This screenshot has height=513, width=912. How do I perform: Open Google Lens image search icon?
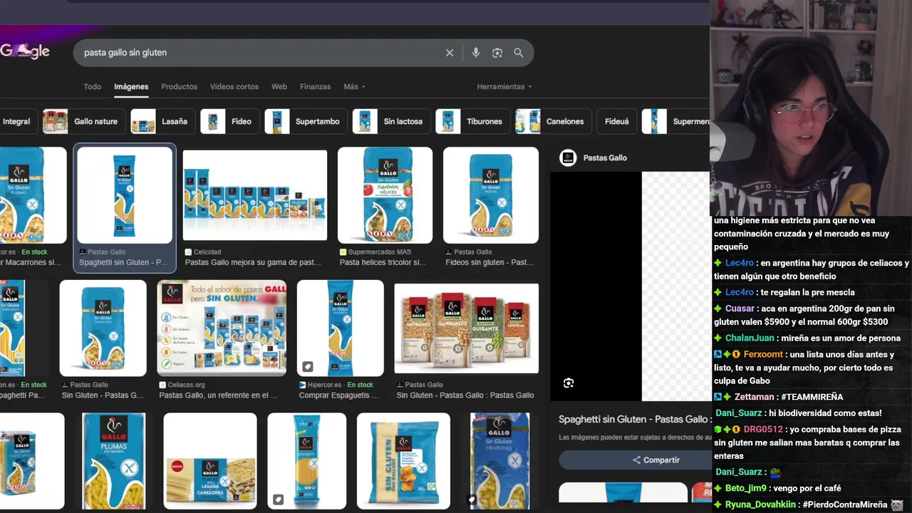(497, 53)
